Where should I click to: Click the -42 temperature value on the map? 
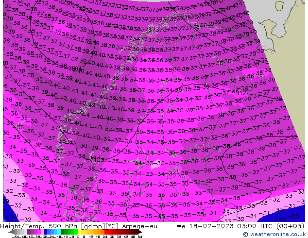[91, 105]
